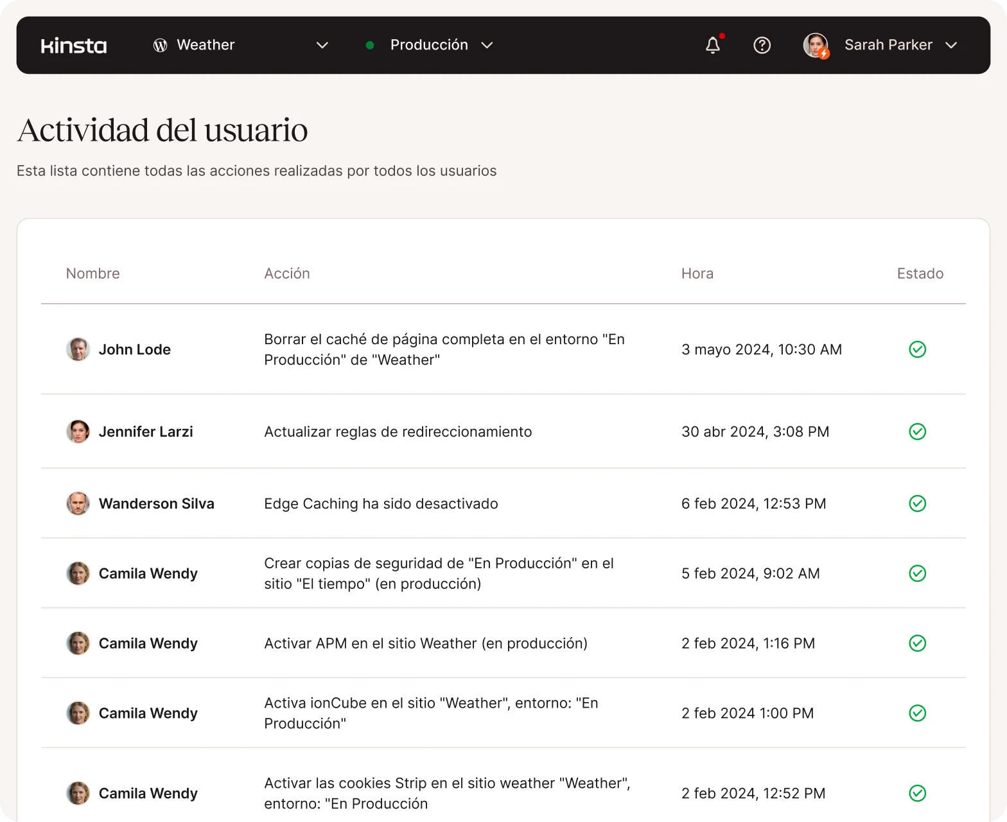
Task: Select the 'Activar APM' activity row text
Action: [x=425, y=643]
